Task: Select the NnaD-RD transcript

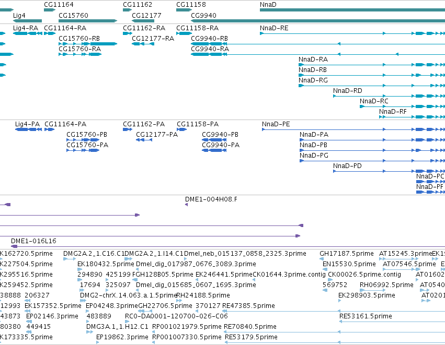Action: 389,96
